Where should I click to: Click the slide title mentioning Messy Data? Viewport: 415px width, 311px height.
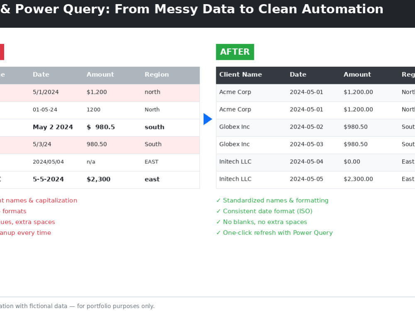tap(192, 9)
